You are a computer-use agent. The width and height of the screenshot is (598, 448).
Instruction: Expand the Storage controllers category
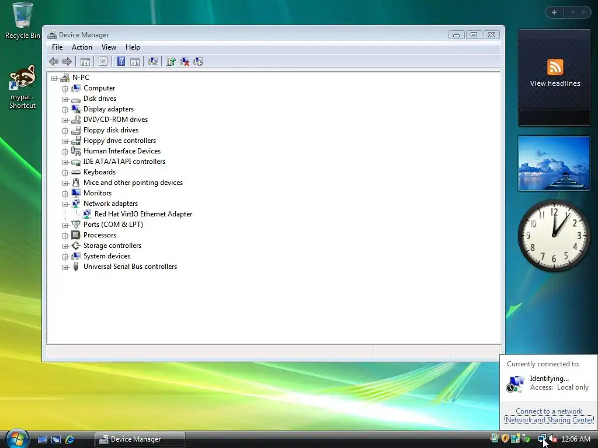click(x=65, y=247)
